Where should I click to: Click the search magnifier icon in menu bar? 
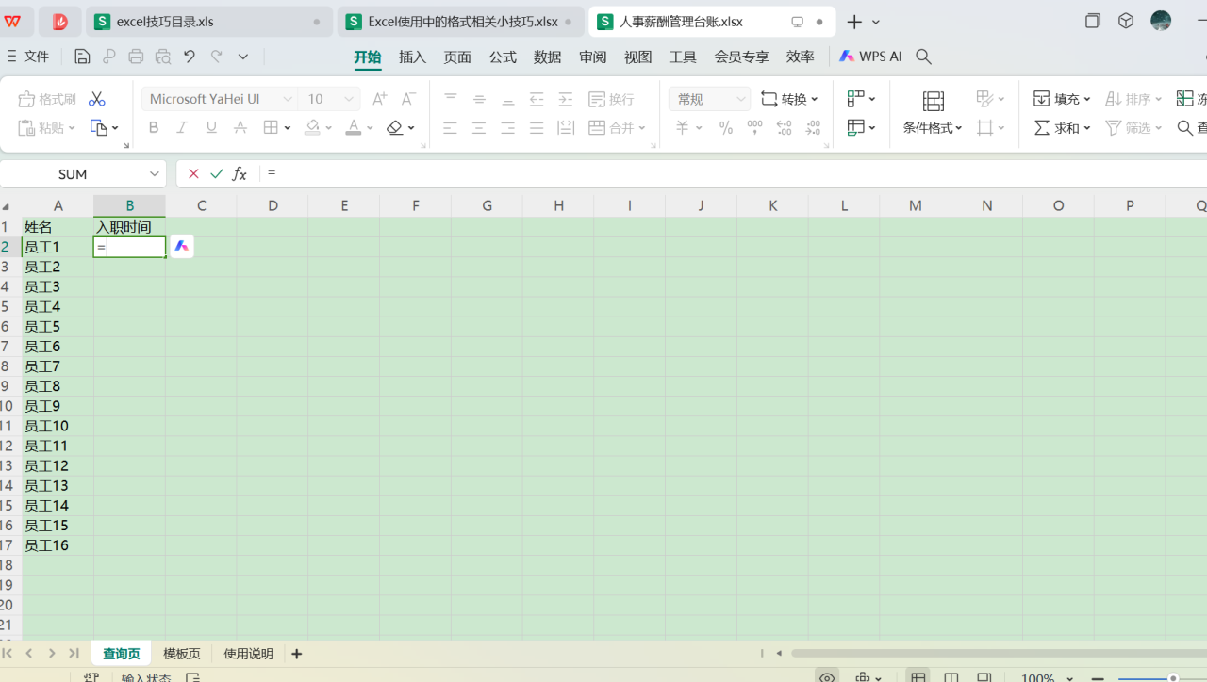pos(924,57)
